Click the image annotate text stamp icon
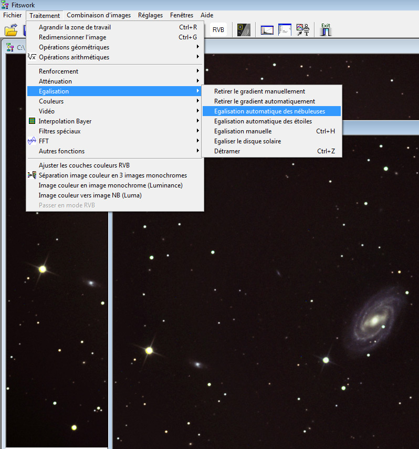This screenshot has width=419, height=449. [303, 30]
